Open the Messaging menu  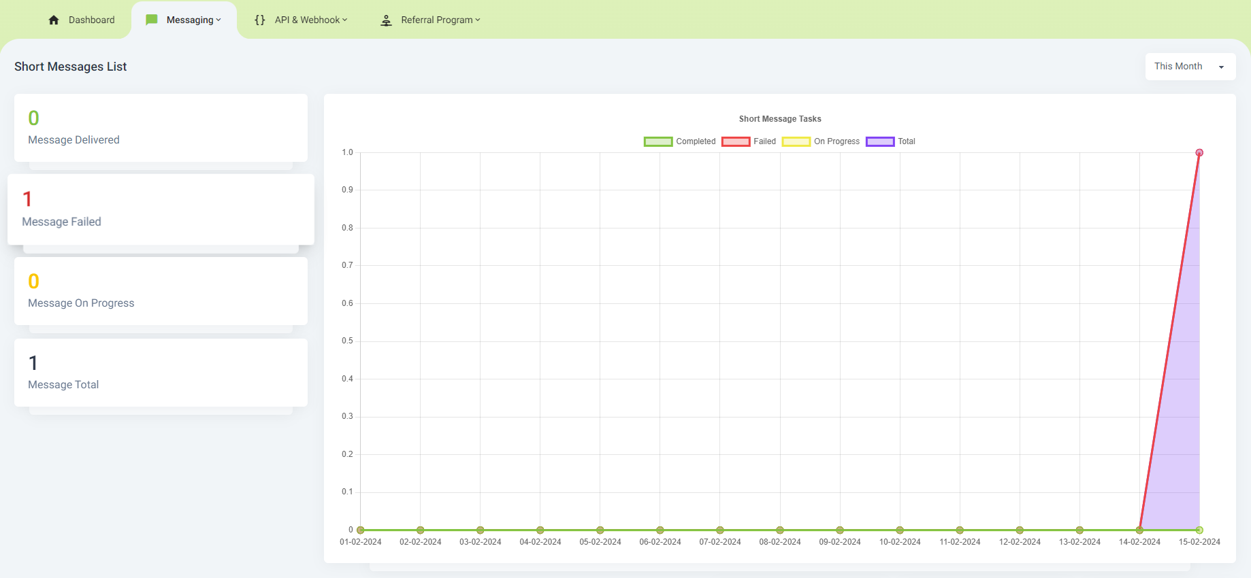click(184, 20)
